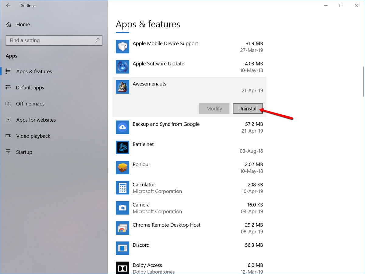The image size is (365, 274).
Task: Click the Chrome Remote Desktop Host icon
Action: [x=123, y=228]
